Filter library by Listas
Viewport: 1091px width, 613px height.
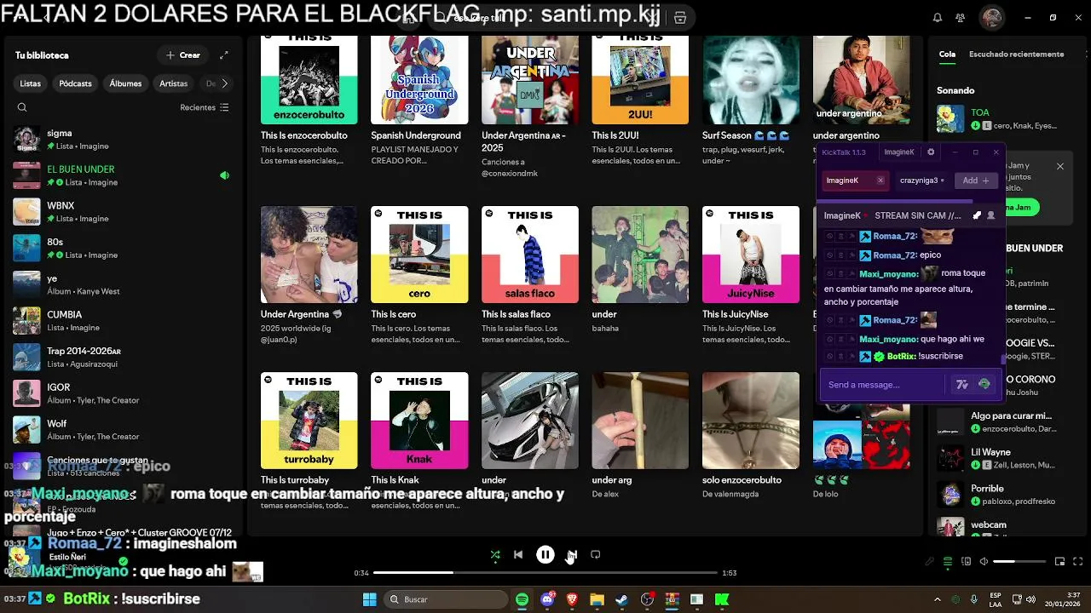tap(31, 83)
